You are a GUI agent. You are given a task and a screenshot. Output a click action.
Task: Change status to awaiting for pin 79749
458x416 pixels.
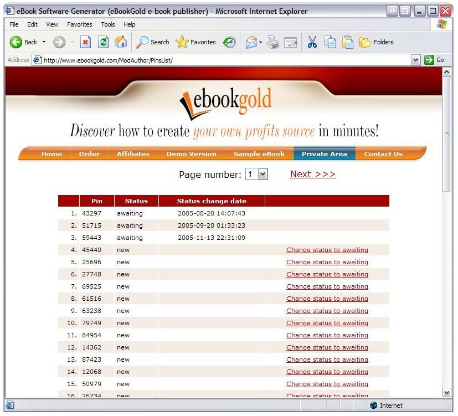[327, 323]
